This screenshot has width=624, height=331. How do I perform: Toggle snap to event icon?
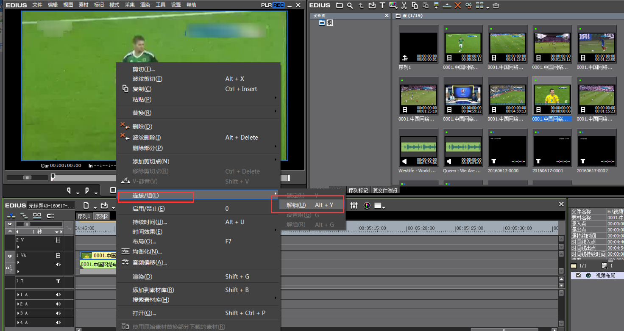[50, 216]
